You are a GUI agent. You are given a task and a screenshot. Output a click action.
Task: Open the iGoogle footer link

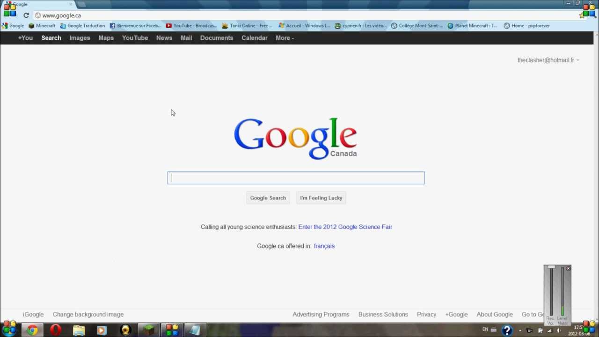tap(33, 315)
